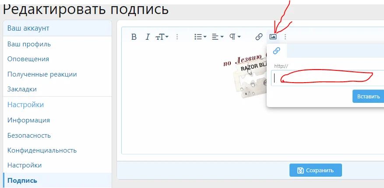
Task: Click the insert link chain icon in toolbar
Action: 259,37
